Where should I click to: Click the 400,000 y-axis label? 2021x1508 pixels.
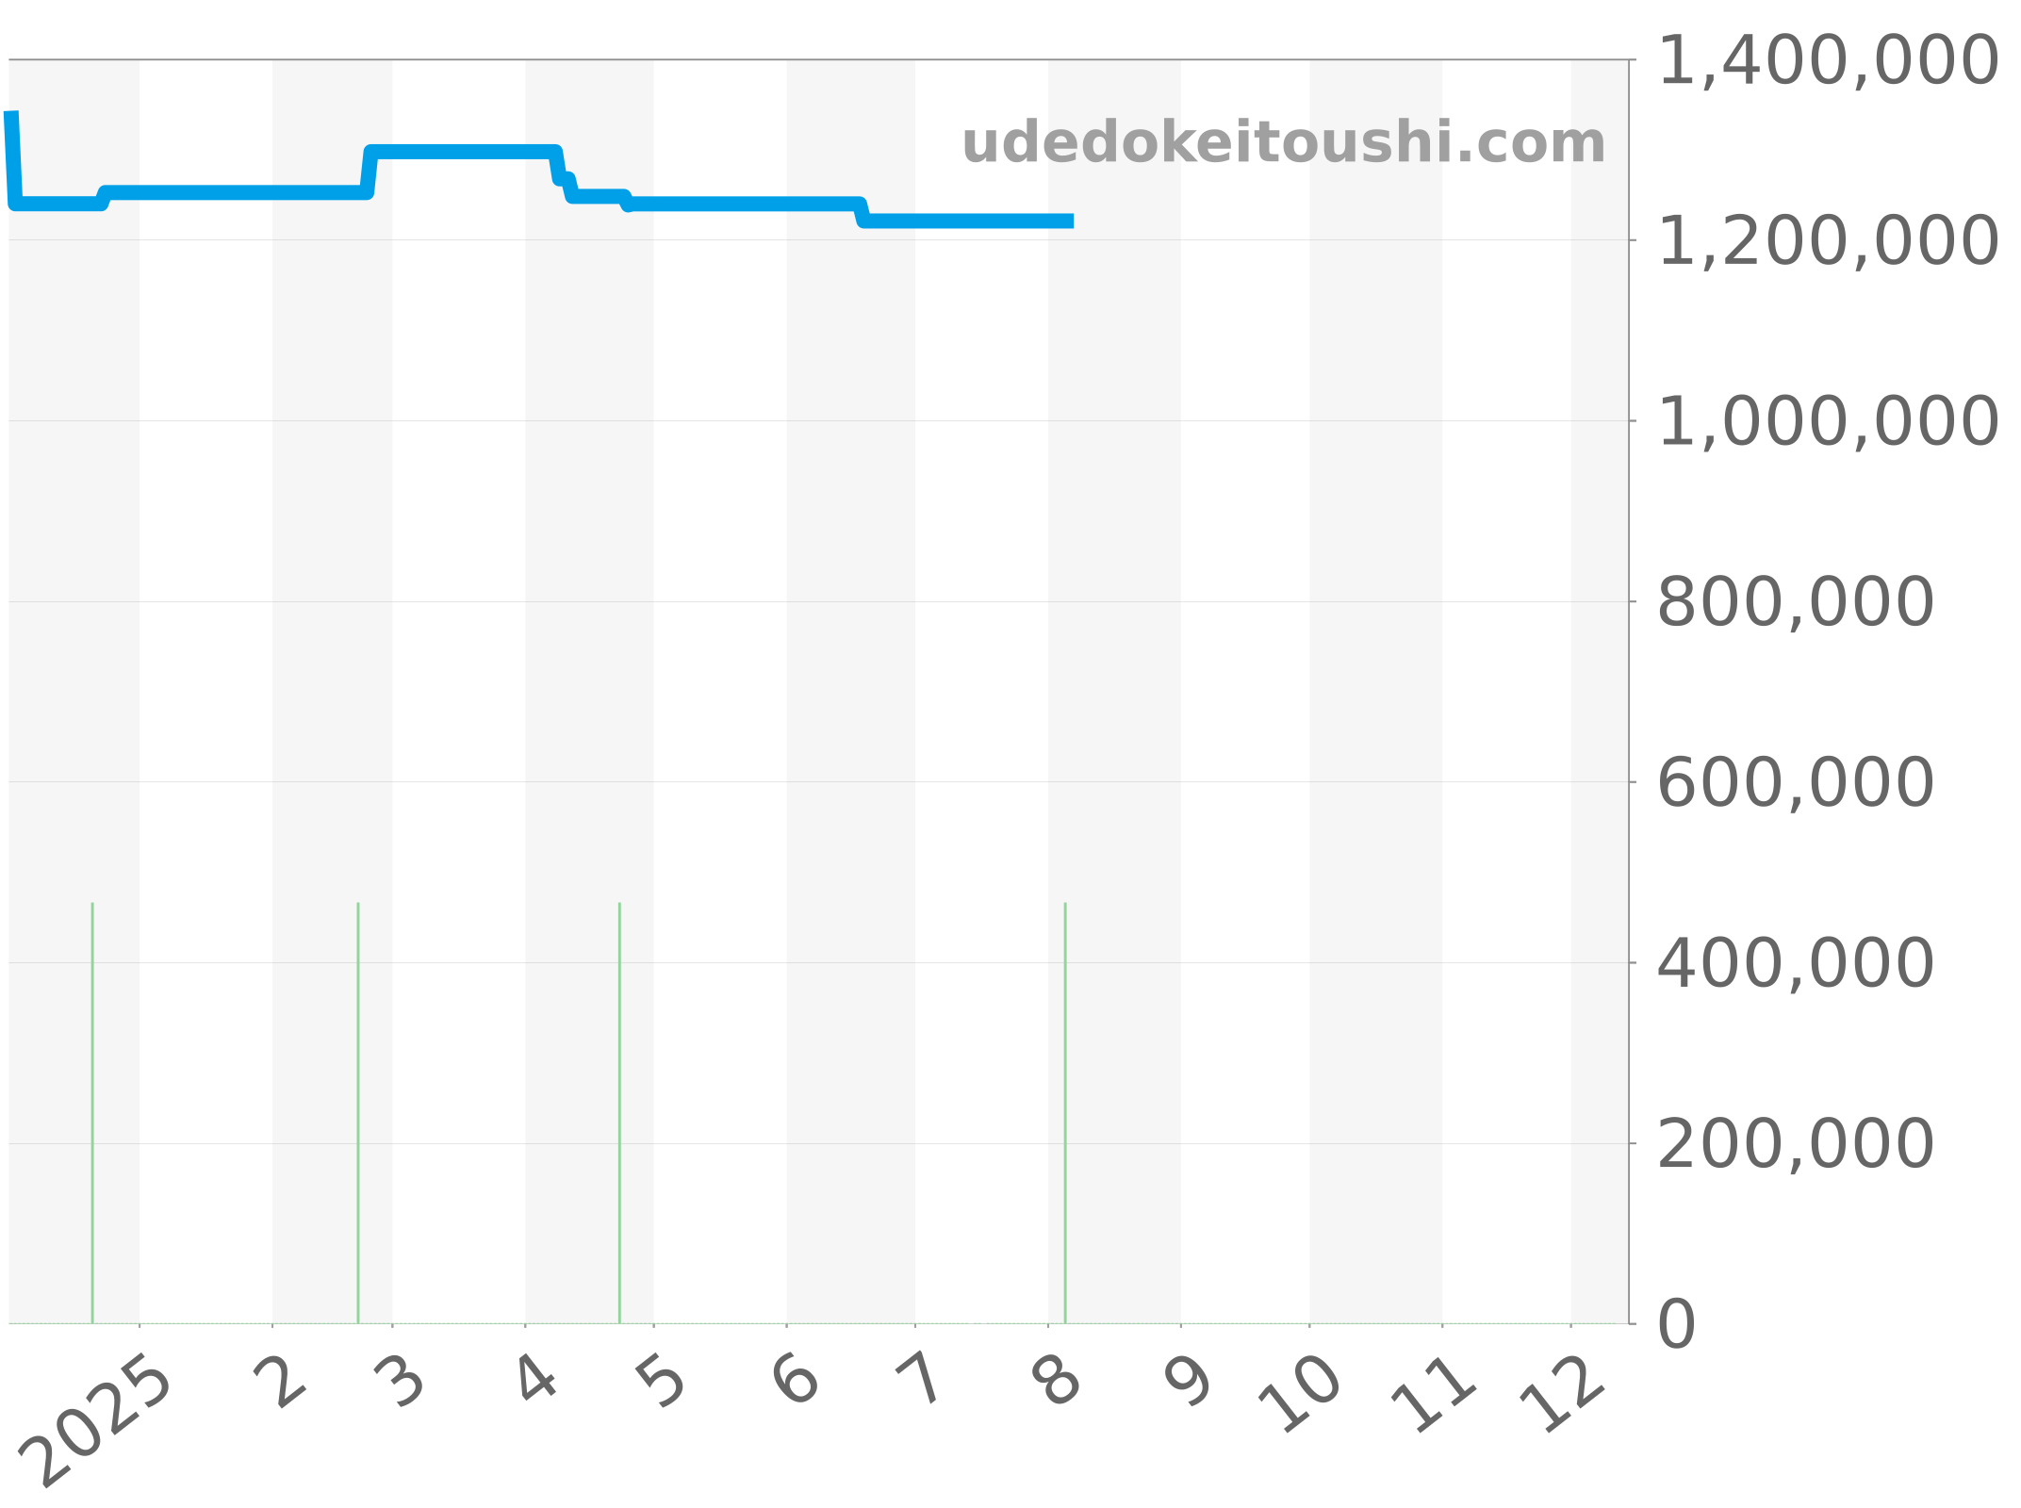click(1796, 963)
